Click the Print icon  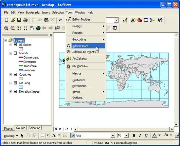[x=26, y=20]
